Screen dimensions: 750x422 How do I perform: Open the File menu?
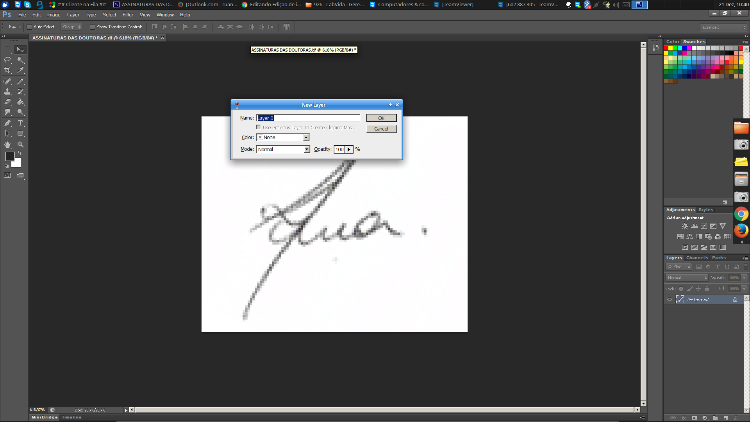pyautogui.click(x=22, y=15)
